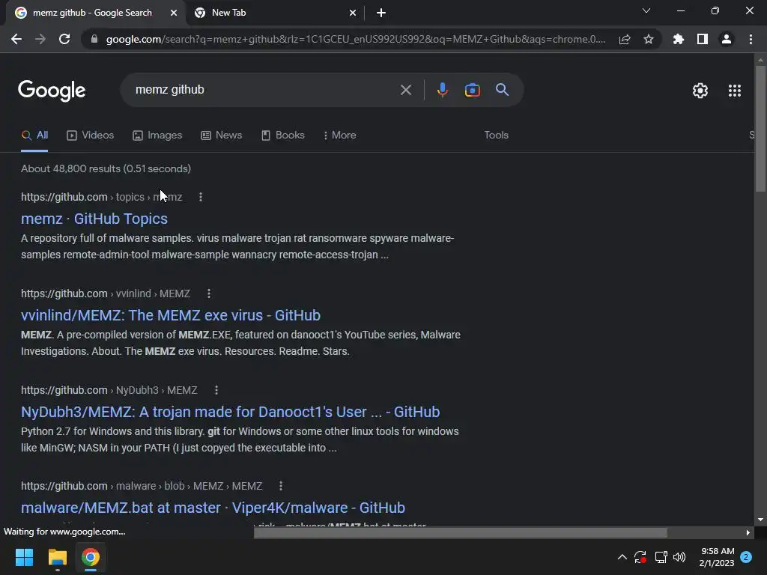Open a new browser tab with plus
This screenshot has height=575, width=767.
(381, 13)
